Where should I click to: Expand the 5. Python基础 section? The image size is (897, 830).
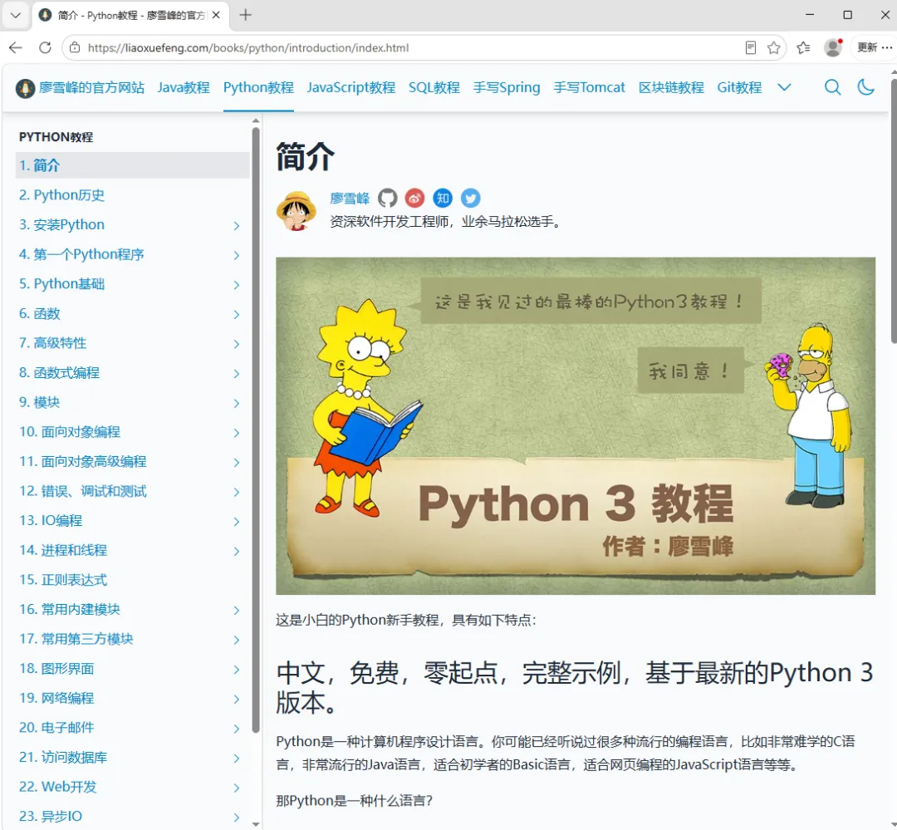[x=236, y=285]
